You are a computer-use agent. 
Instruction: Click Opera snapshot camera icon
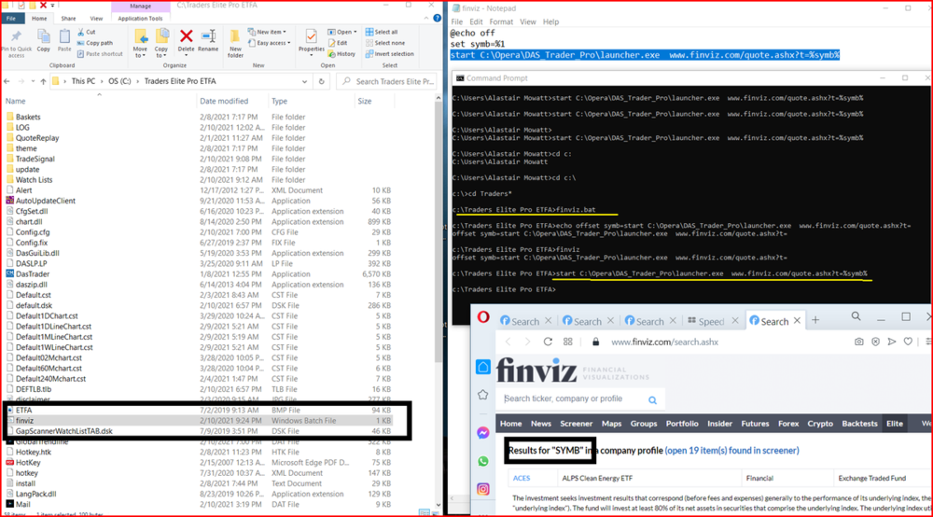click(x=858, y=342)
